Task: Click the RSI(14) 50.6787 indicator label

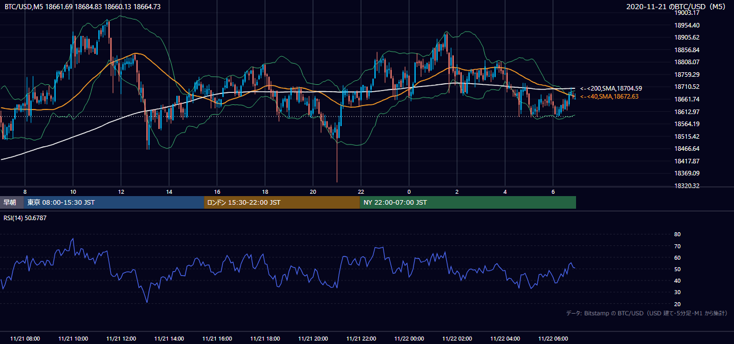Action: (25, 218)
